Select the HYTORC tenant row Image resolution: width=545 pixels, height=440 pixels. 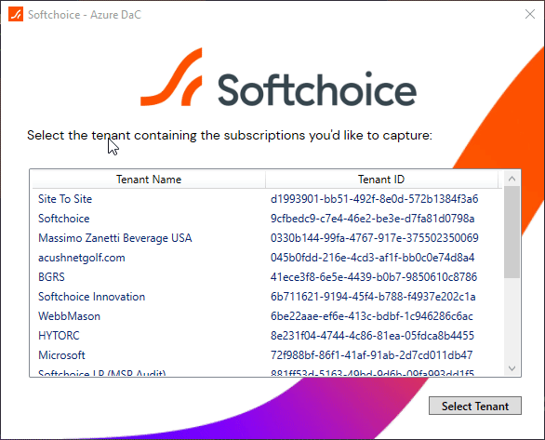[267, 336]
